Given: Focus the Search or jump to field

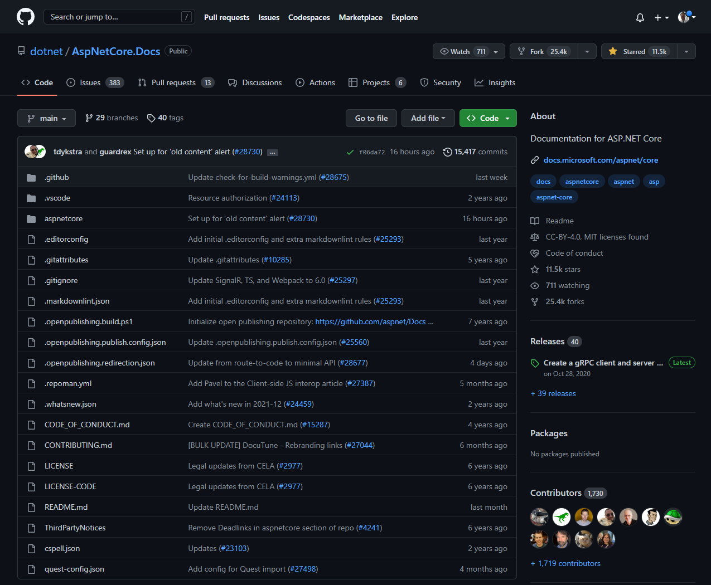Looking at the screenshot, I should coord(119,17).
